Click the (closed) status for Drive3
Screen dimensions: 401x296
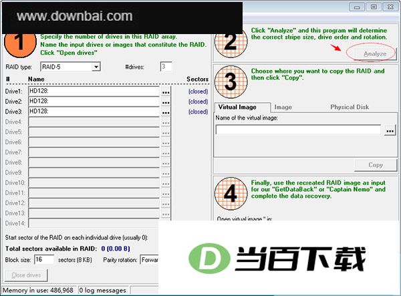click(198, 112)
